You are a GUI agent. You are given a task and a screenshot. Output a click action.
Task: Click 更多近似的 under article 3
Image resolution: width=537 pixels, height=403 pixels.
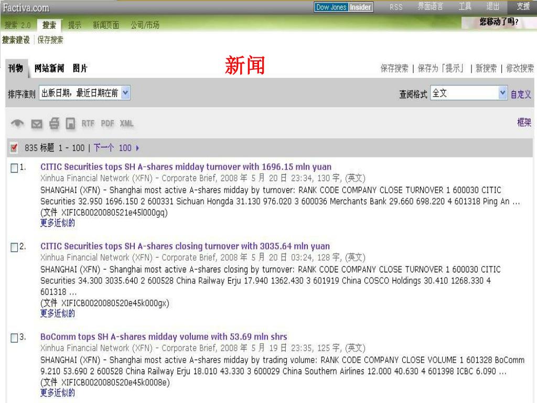[58, 393]
